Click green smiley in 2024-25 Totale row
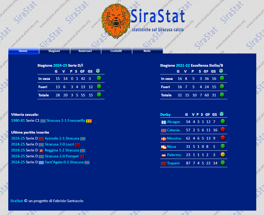The width and height of the screenshot is (264, 215). click(x=99, y=95)
